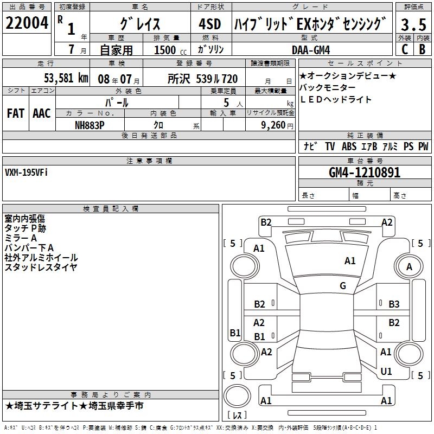Click the FAT shift value
The height and width of the screenshot is (434, 434).
[16, 113]
